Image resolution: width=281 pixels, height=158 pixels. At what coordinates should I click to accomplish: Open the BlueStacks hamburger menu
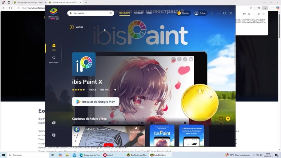click(x=212, y=13)
